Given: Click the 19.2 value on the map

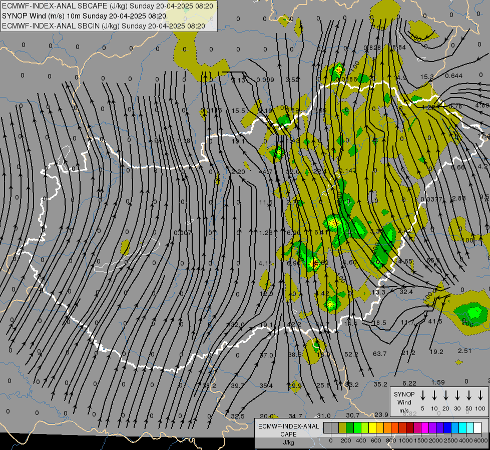Looking at the screenshot, I should point(436,351).
